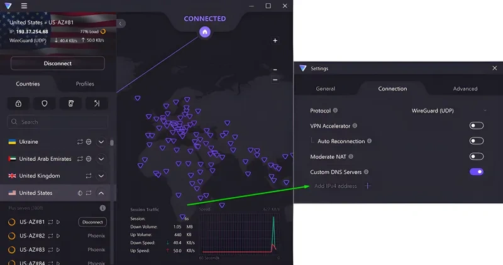Click the country Search field
This screenshot has width=503, height=265.
[57, 122]
